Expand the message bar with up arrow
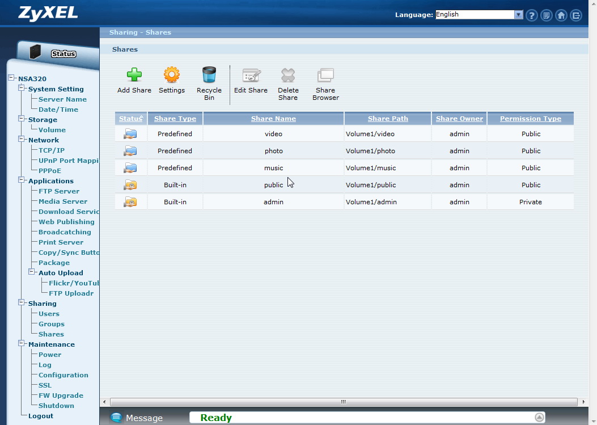Viewport: 597px width, 425px height. click(x=539, y=418)
